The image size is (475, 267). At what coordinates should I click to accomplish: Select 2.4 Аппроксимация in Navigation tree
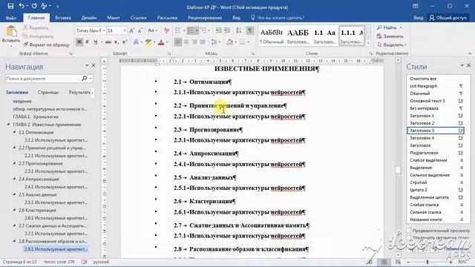[x=39, y=179]
